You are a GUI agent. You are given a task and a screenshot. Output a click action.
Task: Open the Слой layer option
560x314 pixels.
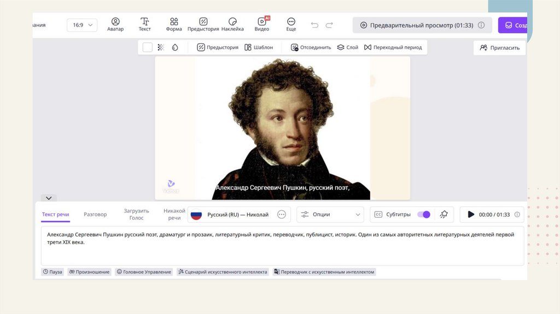(347, 47)
